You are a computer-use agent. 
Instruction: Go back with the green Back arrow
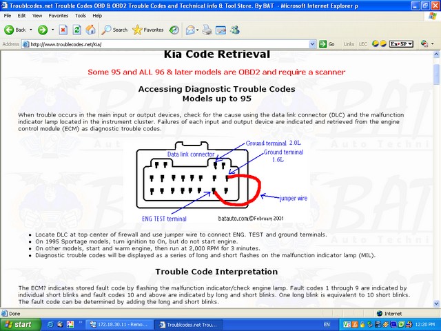(x=15, y=30)
